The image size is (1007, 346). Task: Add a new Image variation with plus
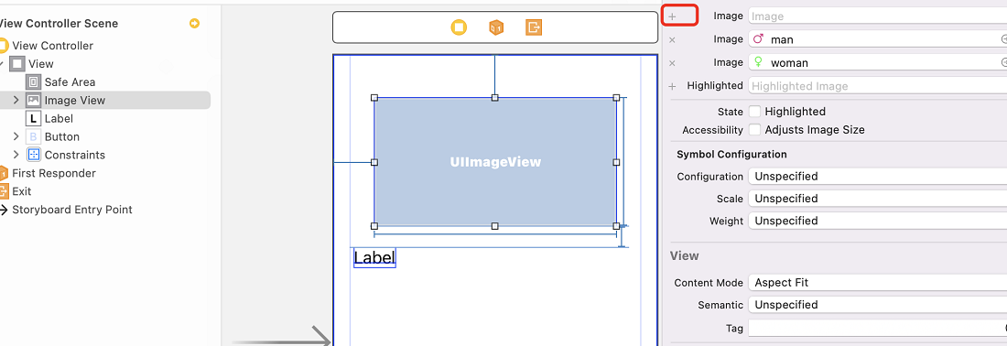pyautogui.click(x=673, y=16)
